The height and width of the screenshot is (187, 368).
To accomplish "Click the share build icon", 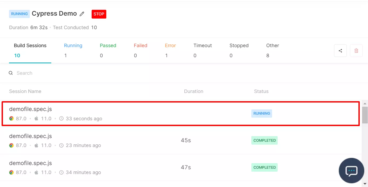I will coord(340,51).
